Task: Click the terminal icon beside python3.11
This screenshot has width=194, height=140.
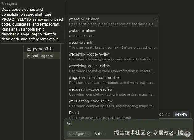Action: tap(29, 49)
